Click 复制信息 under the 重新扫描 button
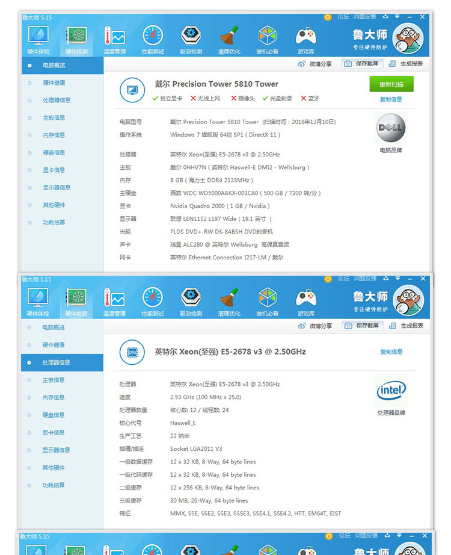 pyautogui.click(x=391, y=99)
